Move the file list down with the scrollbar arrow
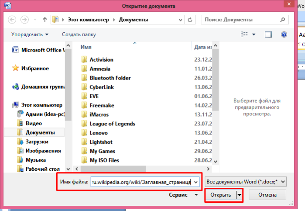Image resolution: width=305 pixels, height=211 pixels. click(215, 162)
